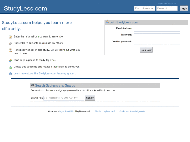Click the Join Now button
Viewport: 190px width, 142px height.
[x=146, y=50]
